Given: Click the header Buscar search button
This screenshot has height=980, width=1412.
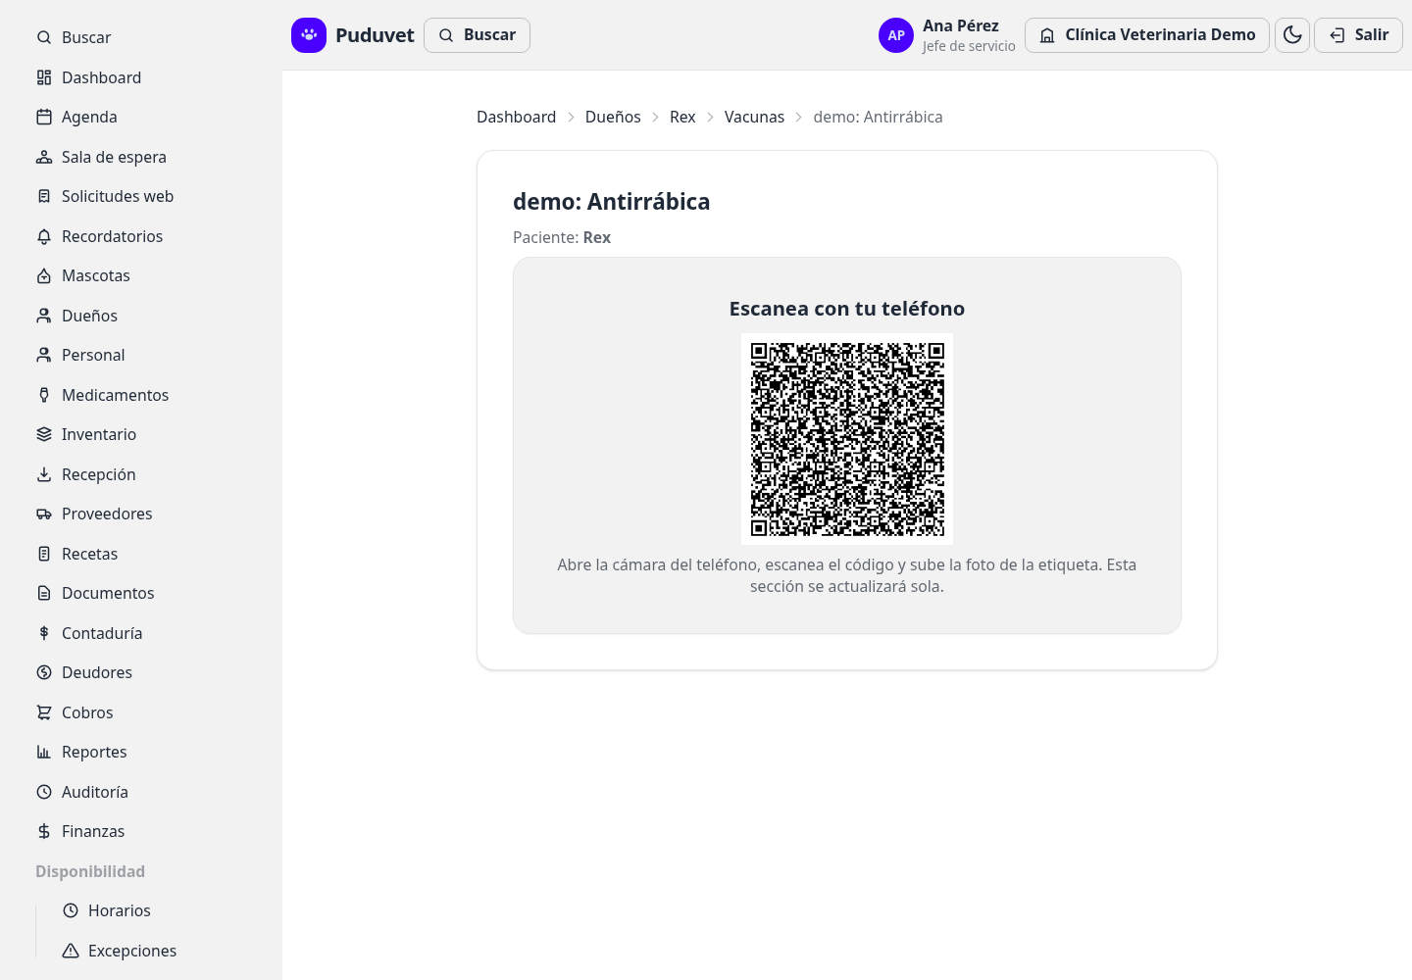Looking at the screenshot, I should pos(477,35).
